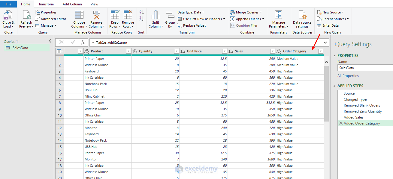
Task: Click the Split Column icon
Action: pyautogui.click(x=156, y=15)
